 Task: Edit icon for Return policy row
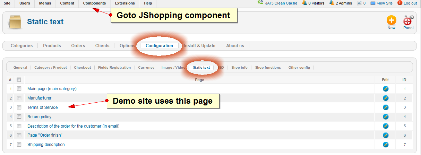pyautogui.click(x=386, y=117)
